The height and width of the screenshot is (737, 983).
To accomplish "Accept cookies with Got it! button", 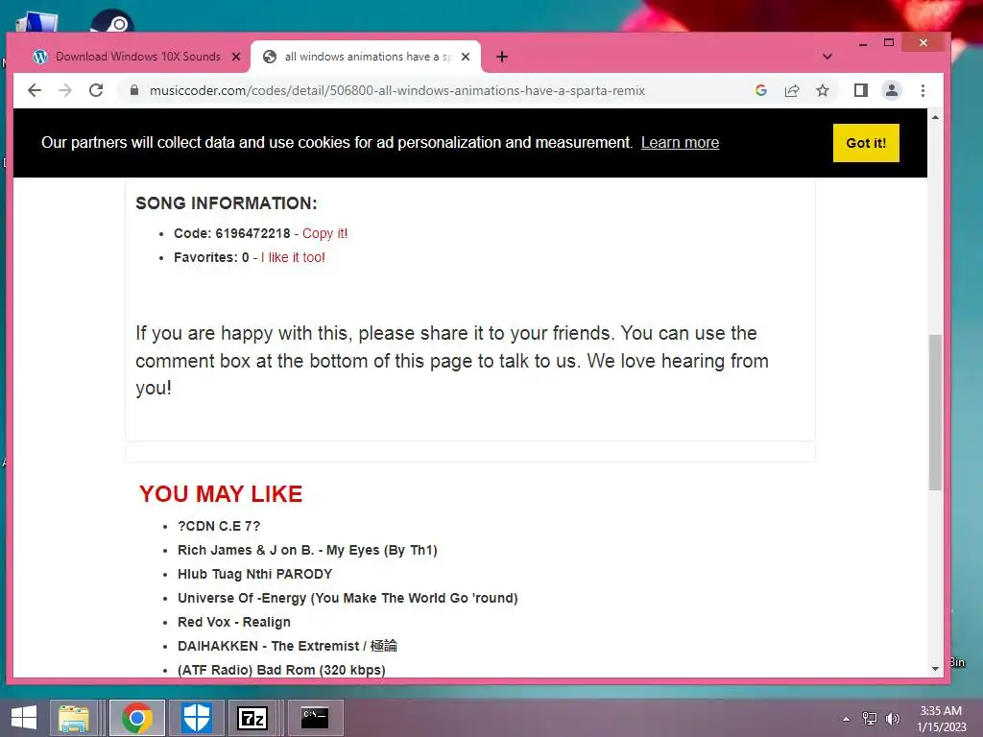I will pyautogui.click(x=866, y=143).
